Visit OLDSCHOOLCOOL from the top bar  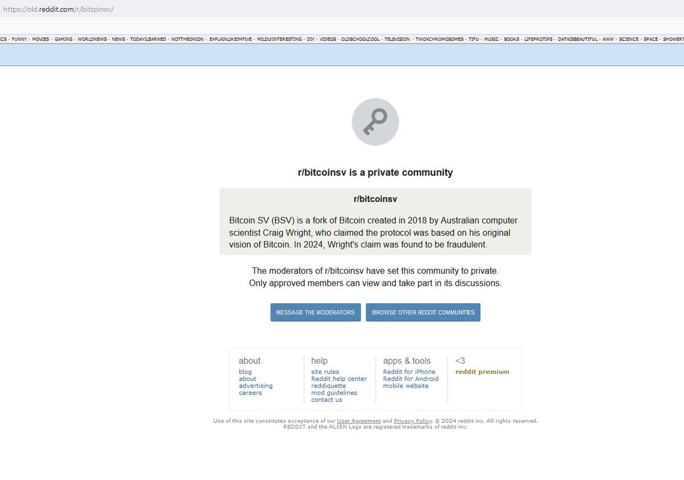tap(360, 39)
